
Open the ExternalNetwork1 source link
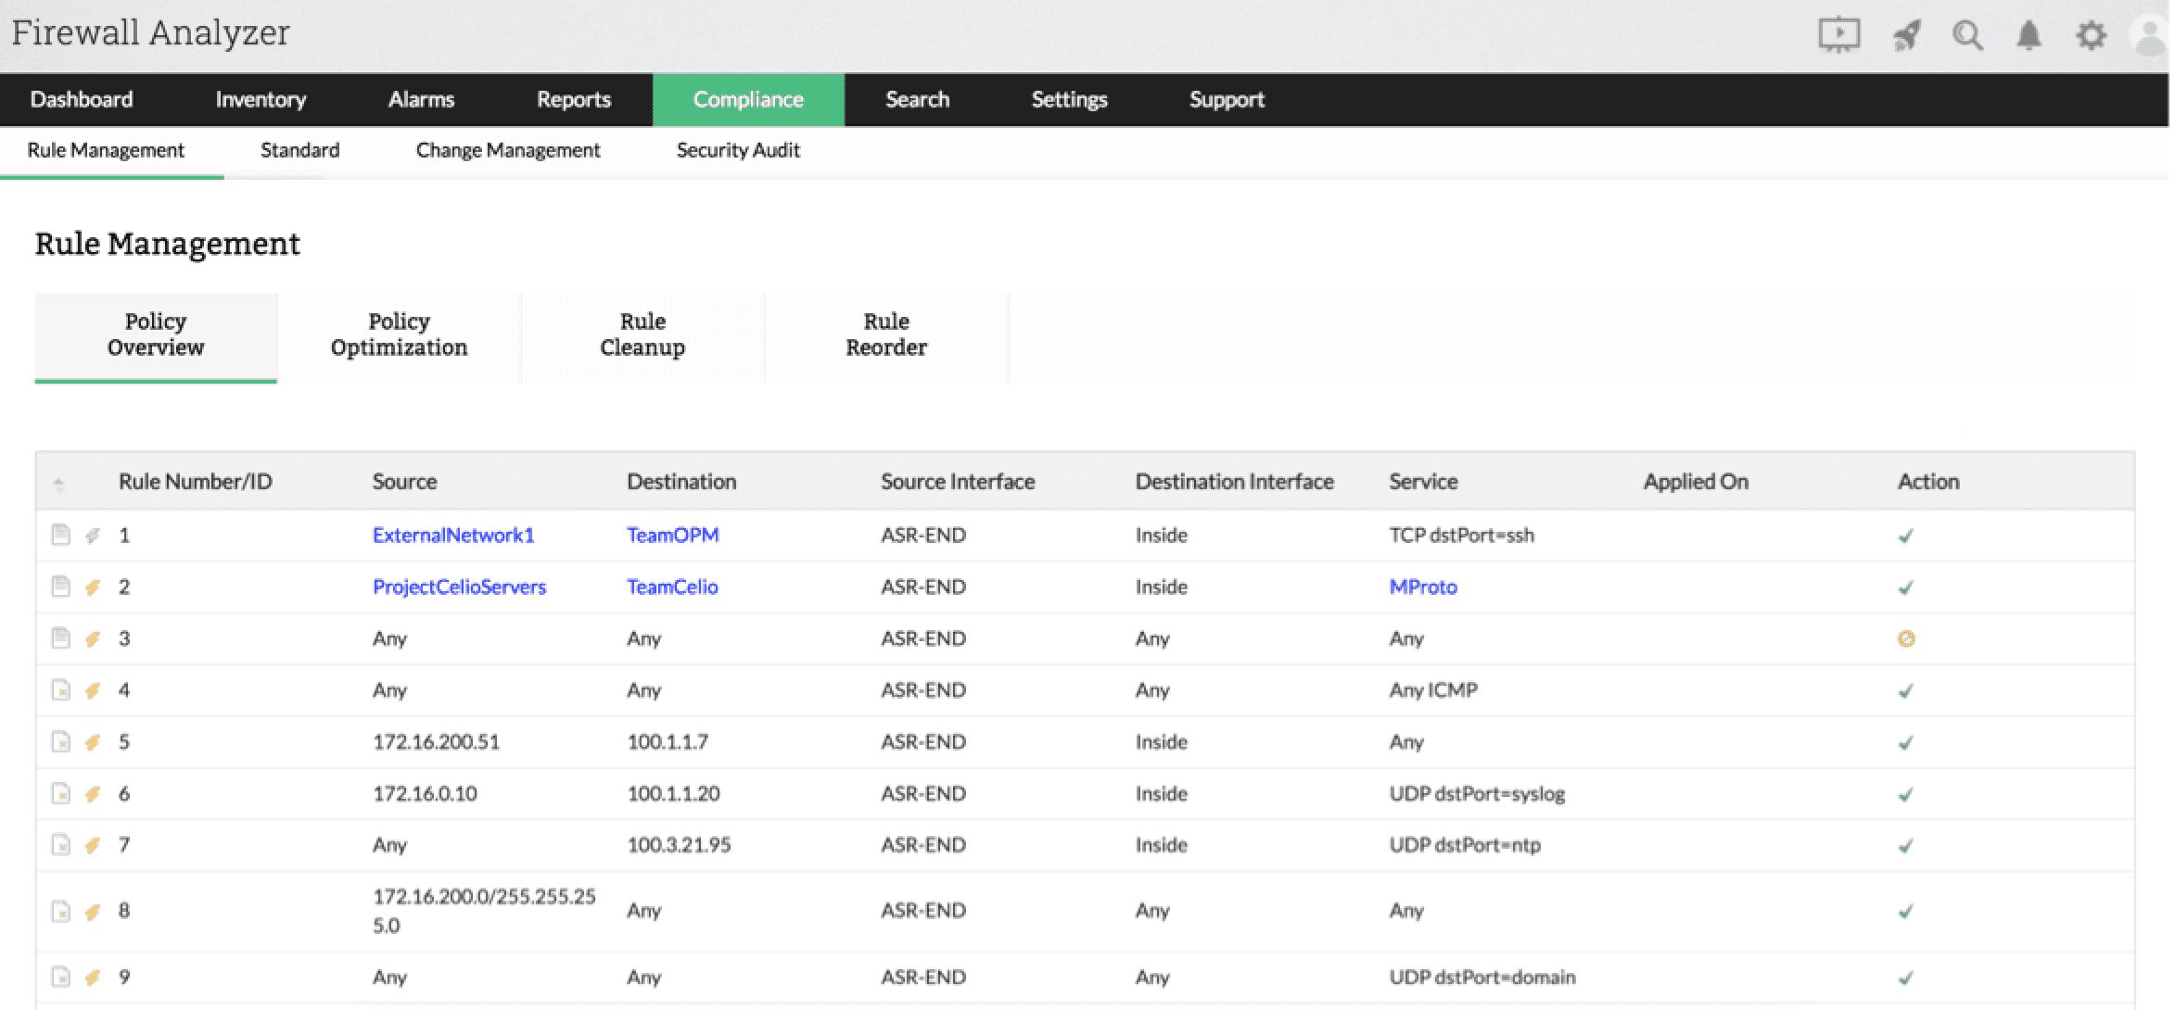453,535
